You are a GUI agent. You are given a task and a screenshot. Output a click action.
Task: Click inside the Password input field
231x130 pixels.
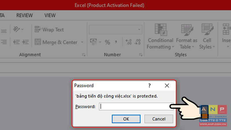(x=136, y=106)
